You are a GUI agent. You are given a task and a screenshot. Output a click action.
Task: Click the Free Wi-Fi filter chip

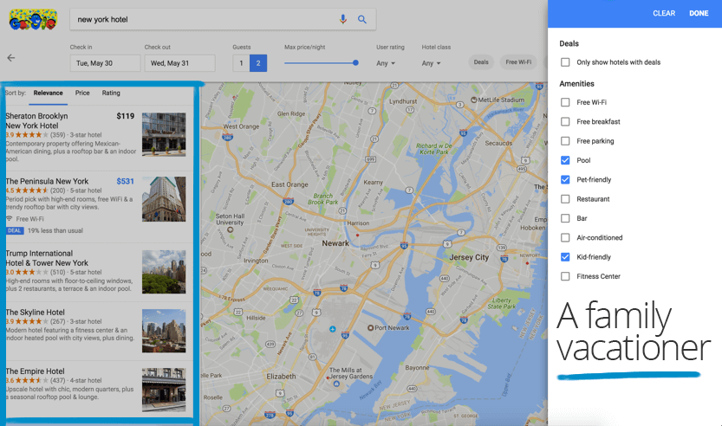518,62
